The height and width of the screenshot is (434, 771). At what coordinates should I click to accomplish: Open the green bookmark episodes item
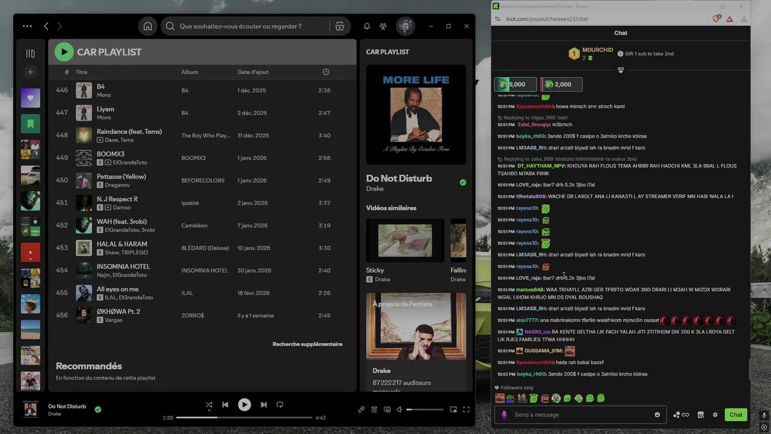[x=31, y=124]
